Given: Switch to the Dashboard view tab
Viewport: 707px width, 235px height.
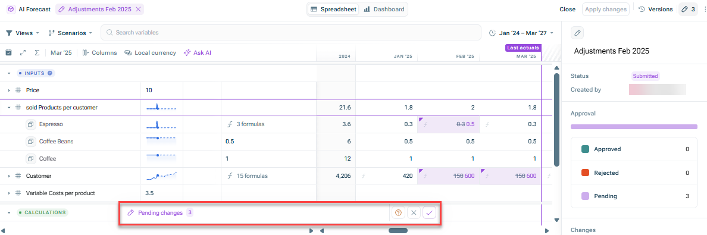Looking at the screenshot, I should point(384,9).
